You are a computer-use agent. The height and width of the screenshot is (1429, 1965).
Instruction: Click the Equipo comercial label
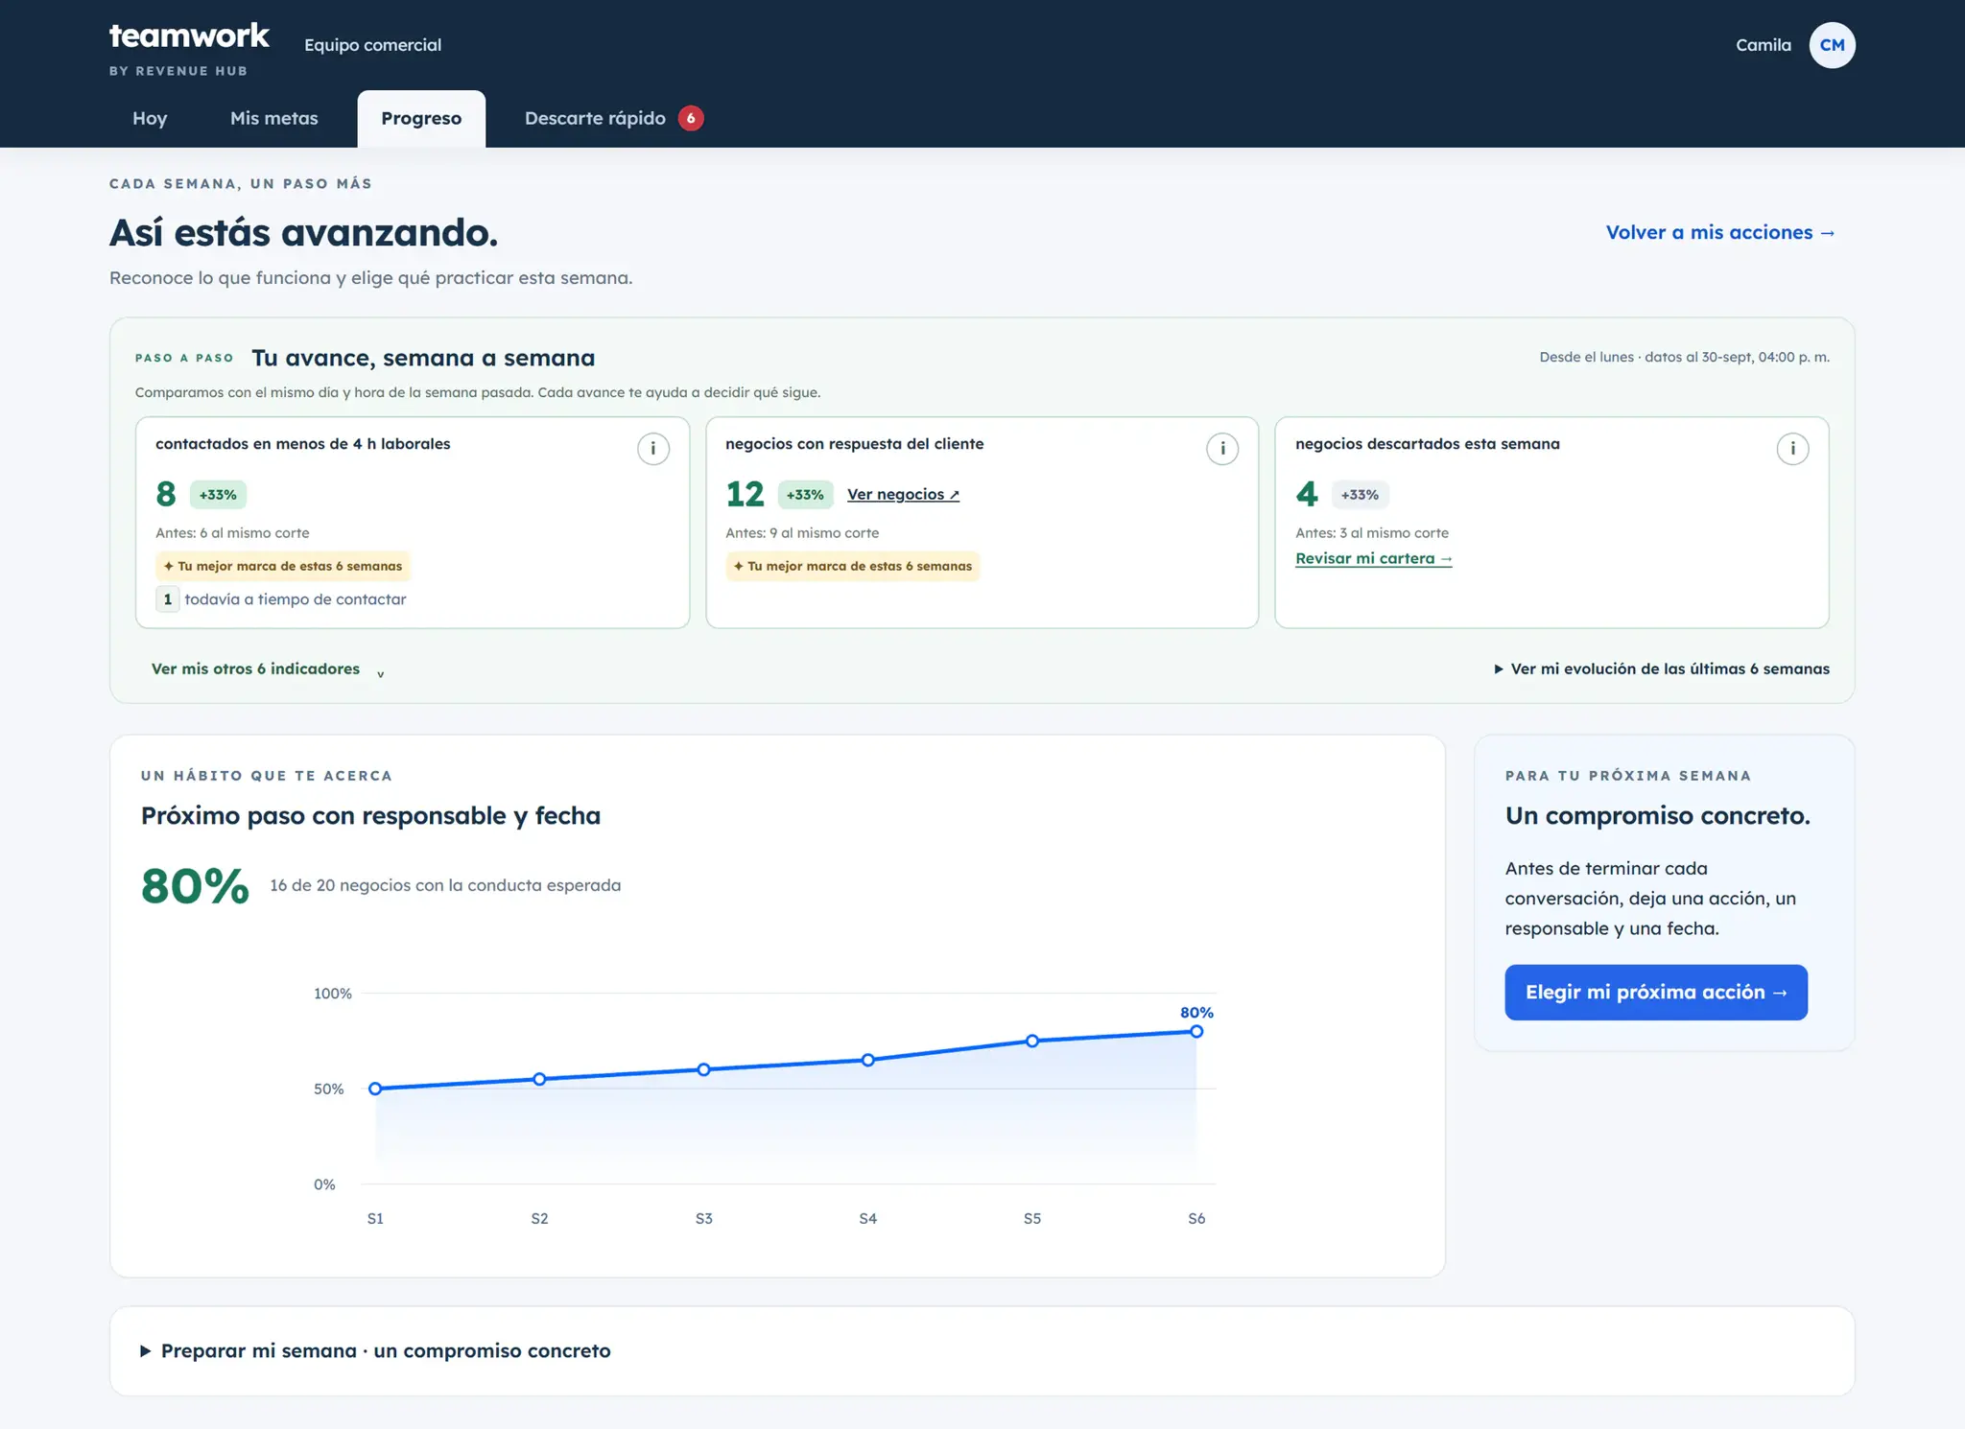click(x=372, y=45)
